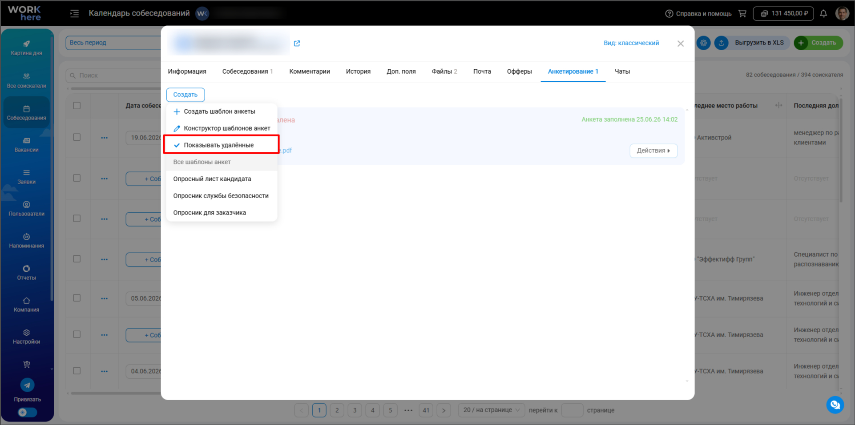
Task: Open the Создать dropdown in modal
Action: (x=186, y=95)
